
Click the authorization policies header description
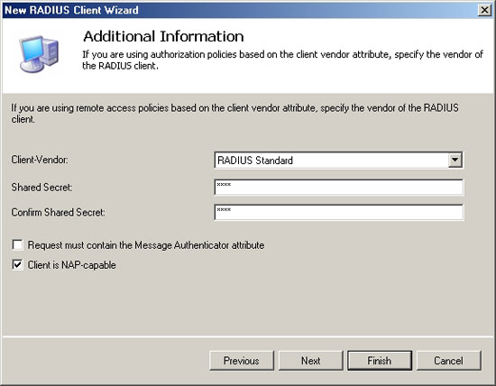[282, 60]
